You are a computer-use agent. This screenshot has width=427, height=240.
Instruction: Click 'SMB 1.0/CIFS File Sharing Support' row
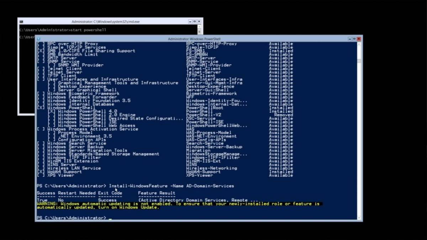pyautogui.click(x=165, y=51)
